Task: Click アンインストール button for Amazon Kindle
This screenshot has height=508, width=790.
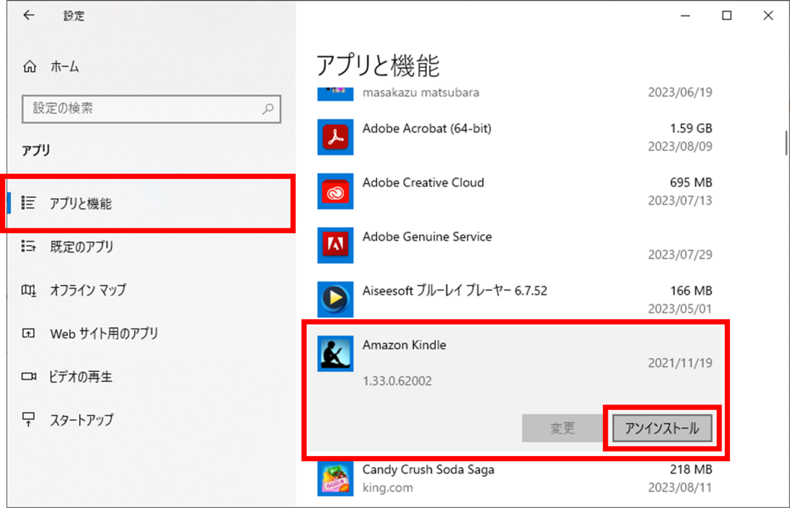Action: tap(662, 428)
